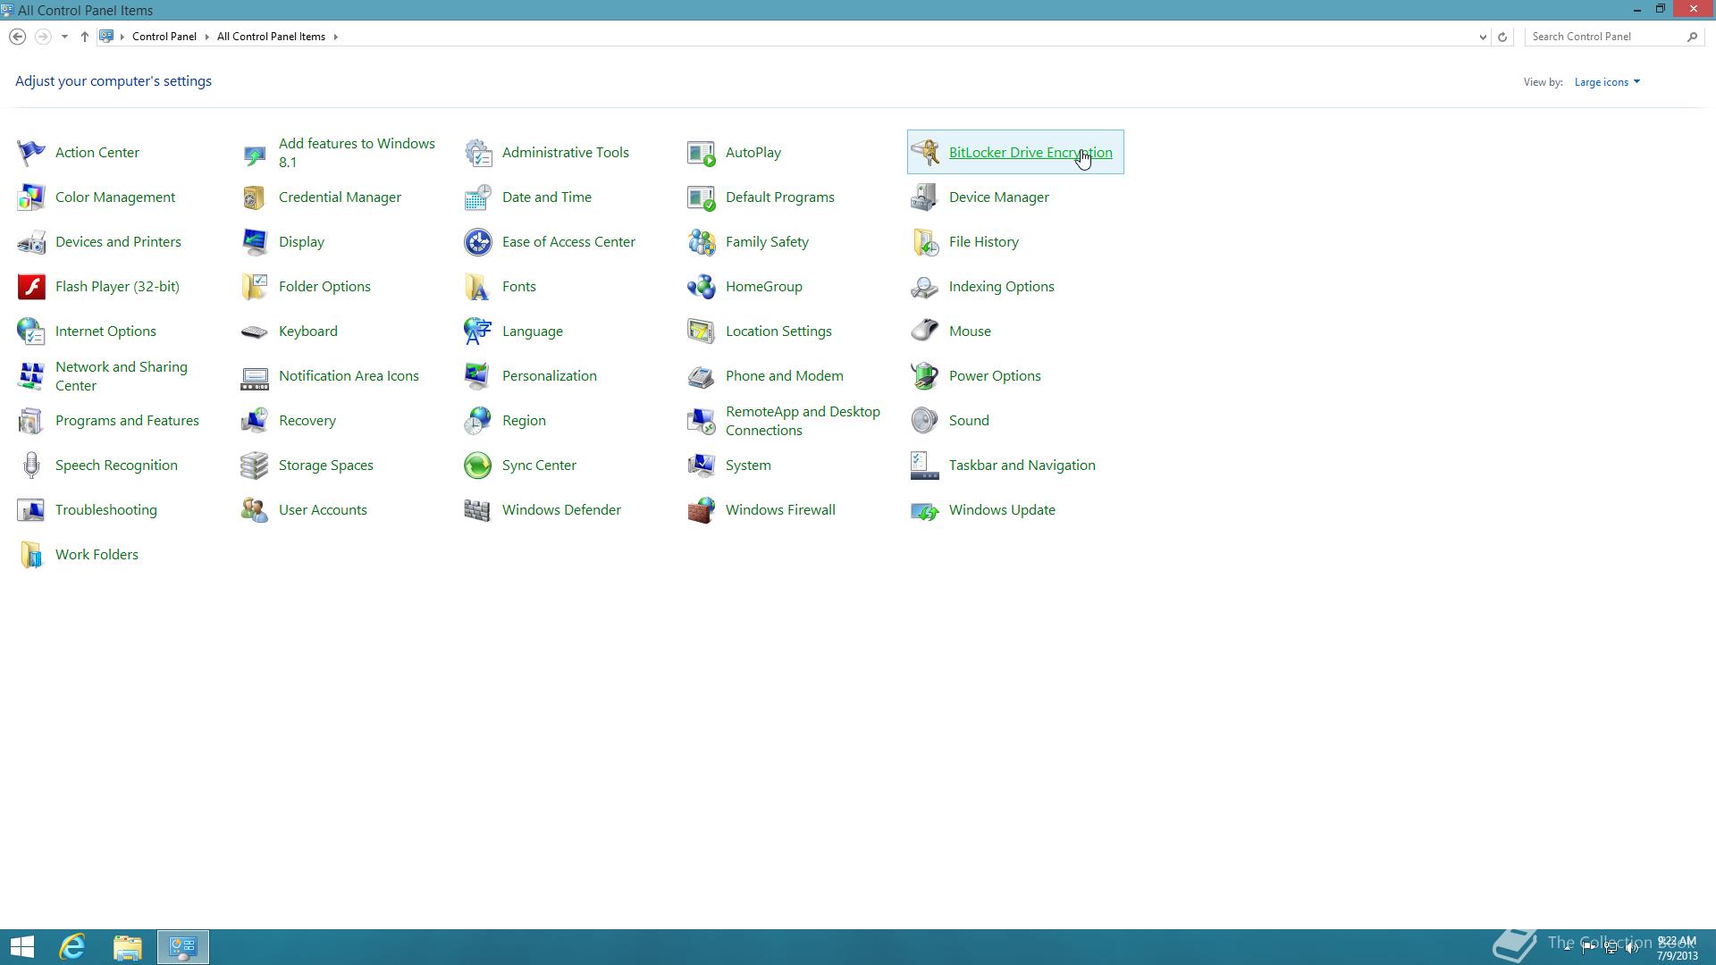Image resolution: width=1716 pixels, height=965 pixels.
Task: Open RemoteApp and Desktop Connections link
Action: pyautogui.click(x=803, y=421)
